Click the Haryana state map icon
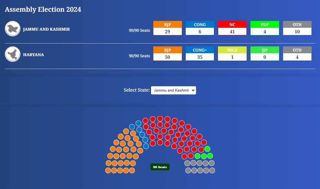Screen dimensions: 320x189 click(13, 54)
